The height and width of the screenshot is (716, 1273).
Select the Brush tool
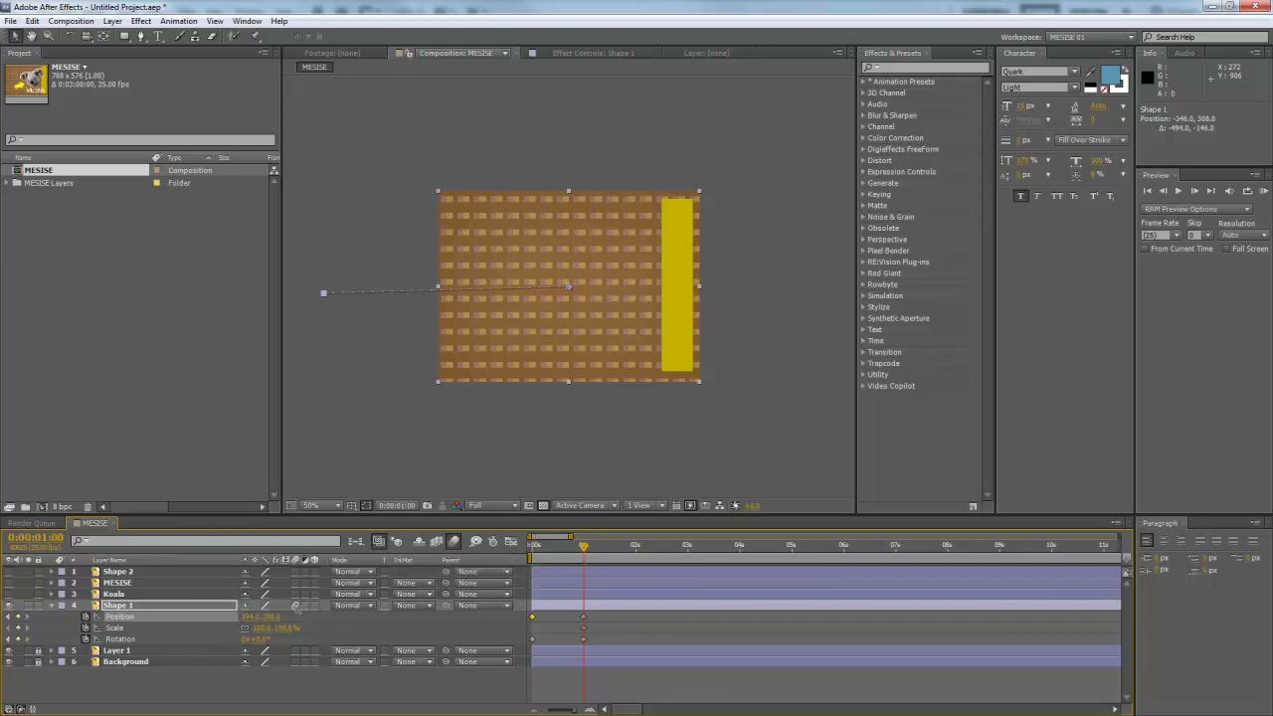178,36
